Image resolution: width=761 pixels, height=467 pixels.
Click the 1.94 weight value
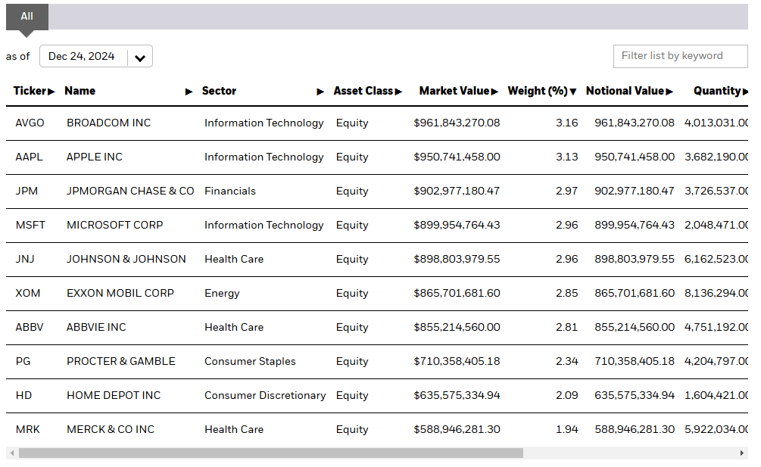coord(567,430)
